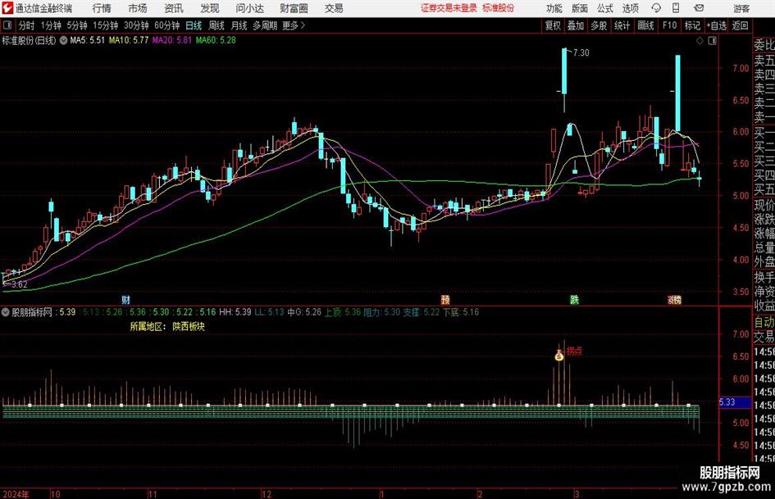Open the 版面 menu

click(580, 8)
